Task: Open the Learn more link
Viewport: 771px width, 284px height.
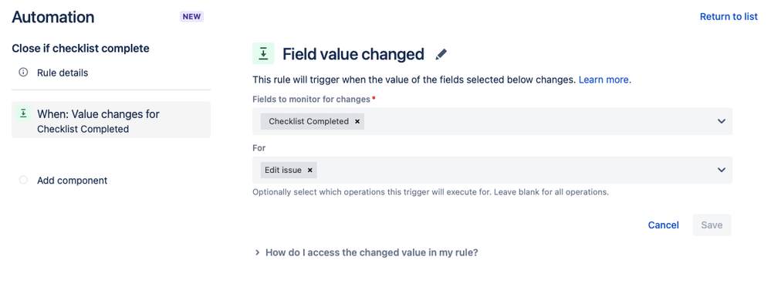Action: [605, 79]
